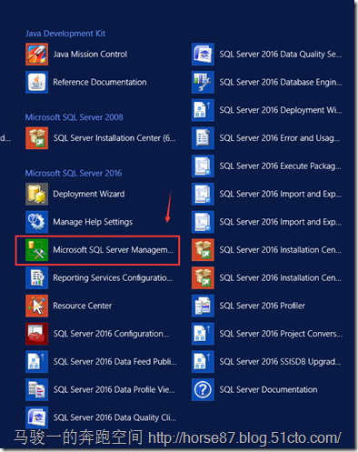Open SQL Server 2016 Deployment Wizard icon
The image size is (358, 452).
click(x=203, y=110)
